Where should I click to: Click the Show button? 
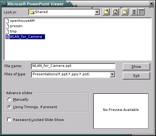tap(136, 67)
